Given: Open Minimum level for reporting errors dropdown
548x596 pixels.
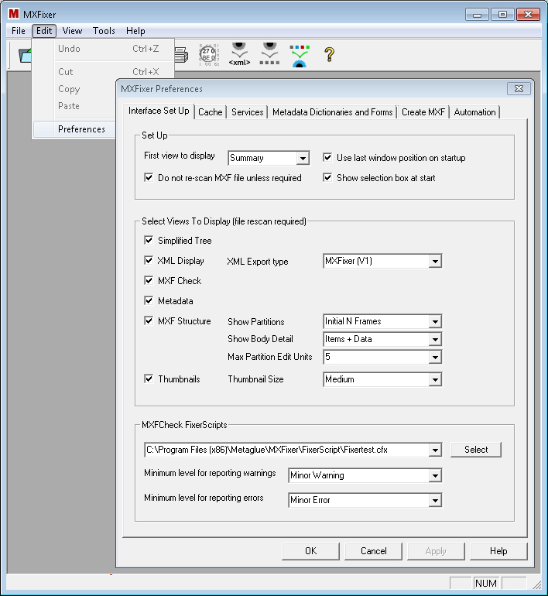Looking at the screenshot, I should click(435, 500).
